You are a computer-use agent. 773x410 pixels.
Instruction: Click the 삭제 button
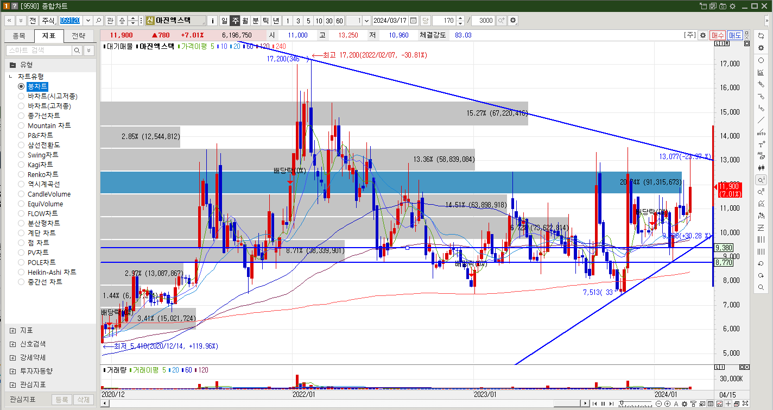tap(83, 400)
